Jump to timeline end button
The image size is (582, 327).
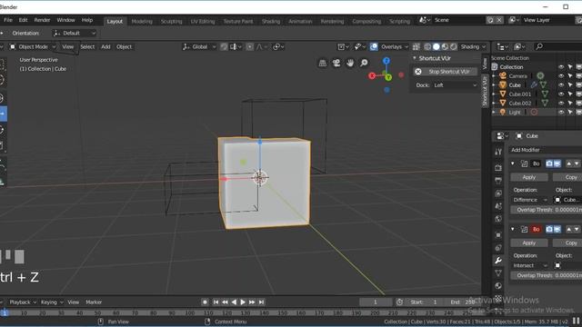(261, 302)
